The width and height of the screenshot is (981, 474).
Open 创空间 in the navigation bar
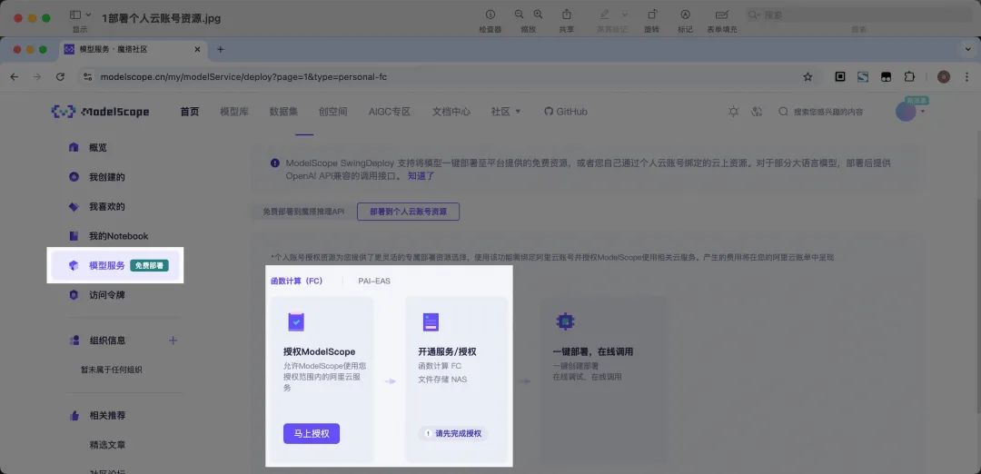[332, 112]
